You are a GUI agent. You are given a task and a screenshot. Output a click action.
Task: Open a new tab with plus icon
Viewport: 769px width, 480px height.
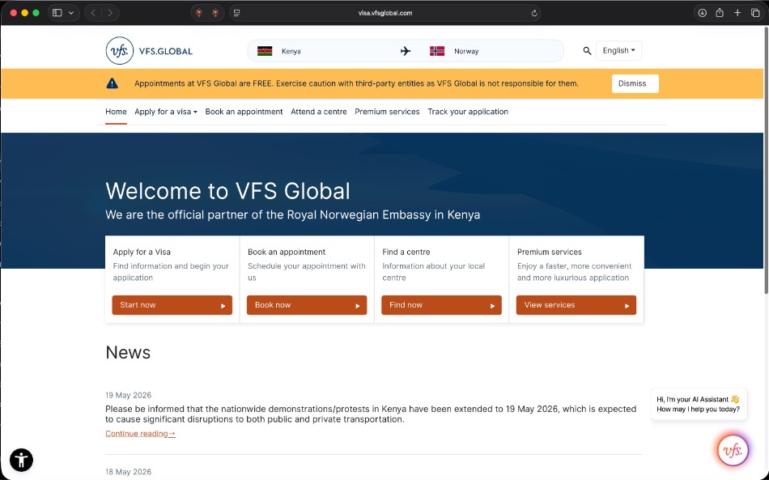[x=737, y=13]
